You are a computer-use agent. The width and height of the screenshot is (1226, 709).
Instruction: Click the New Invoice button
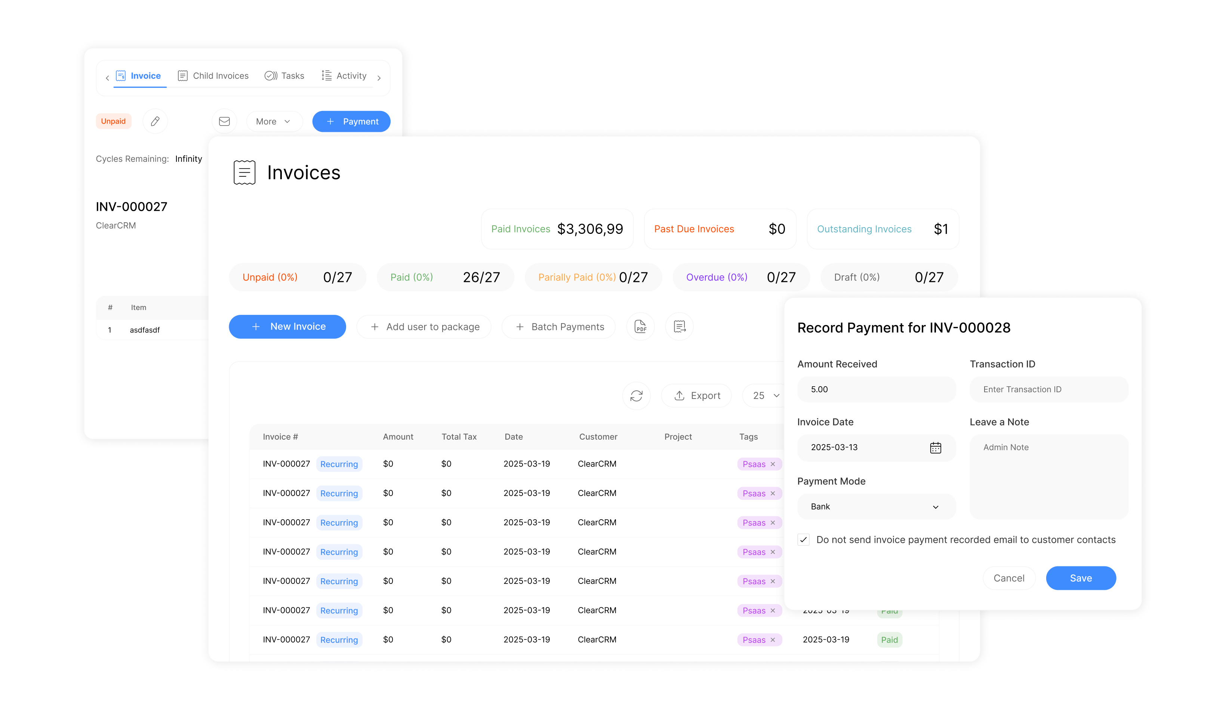click(287, 326)
